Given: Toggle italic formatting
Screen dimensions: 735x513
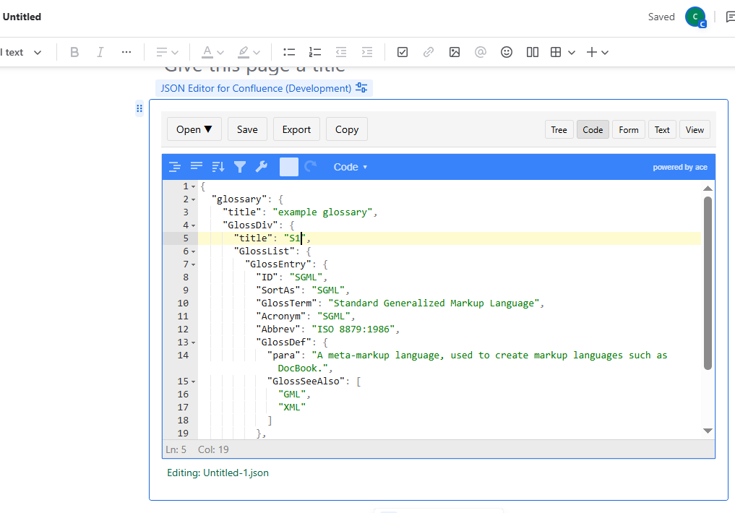Looking at the screenshot, I should click(x=100, y=52).
